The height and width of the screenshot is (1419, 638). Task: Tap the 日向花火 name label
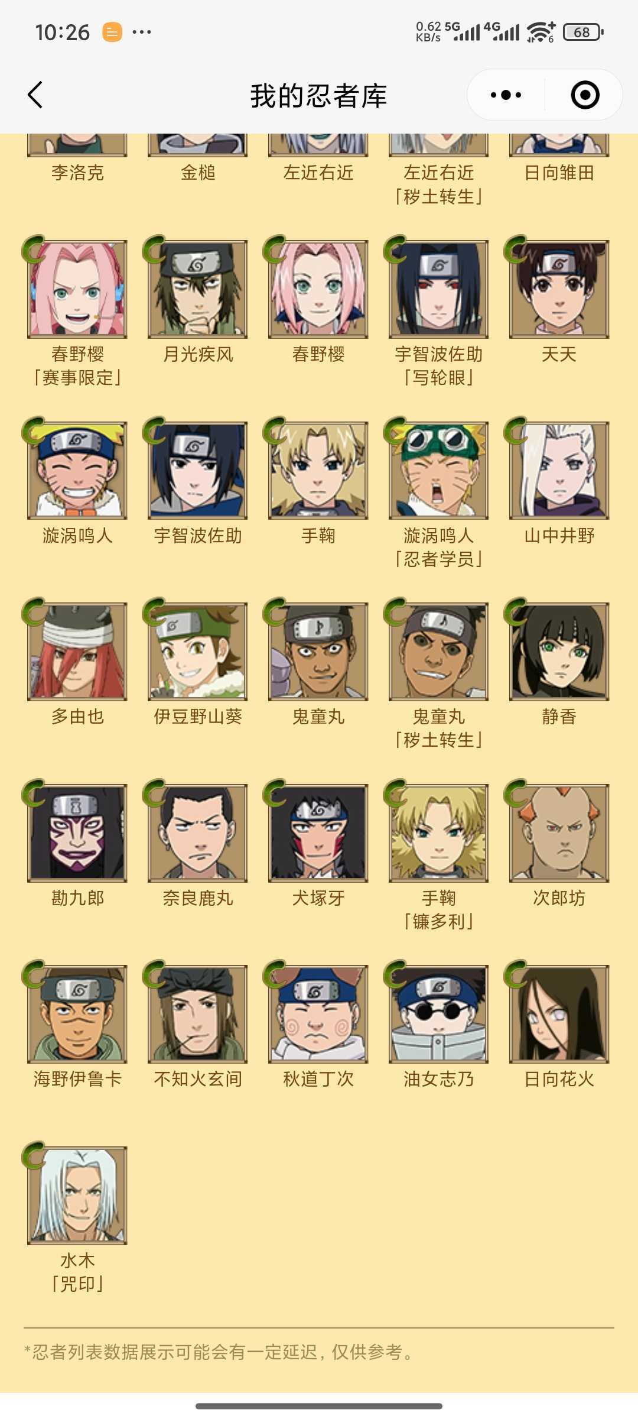coord(559,1080)
